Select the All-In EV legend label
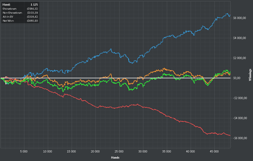 pos(8,17)
